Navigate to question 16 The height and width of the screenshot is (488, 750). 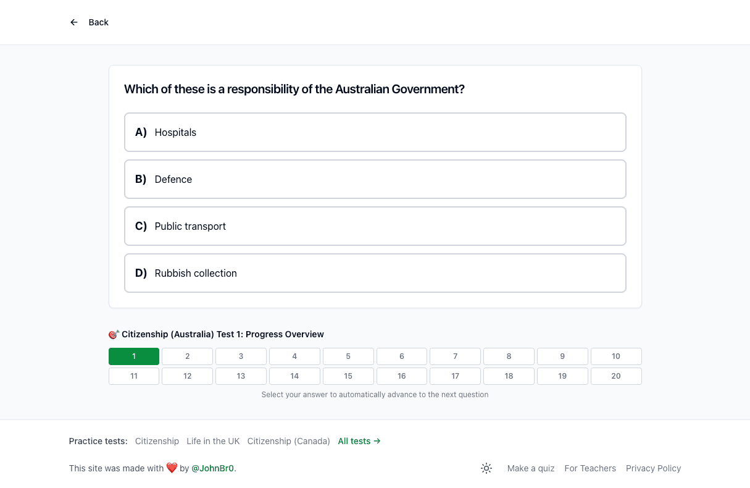click(402, 376)
